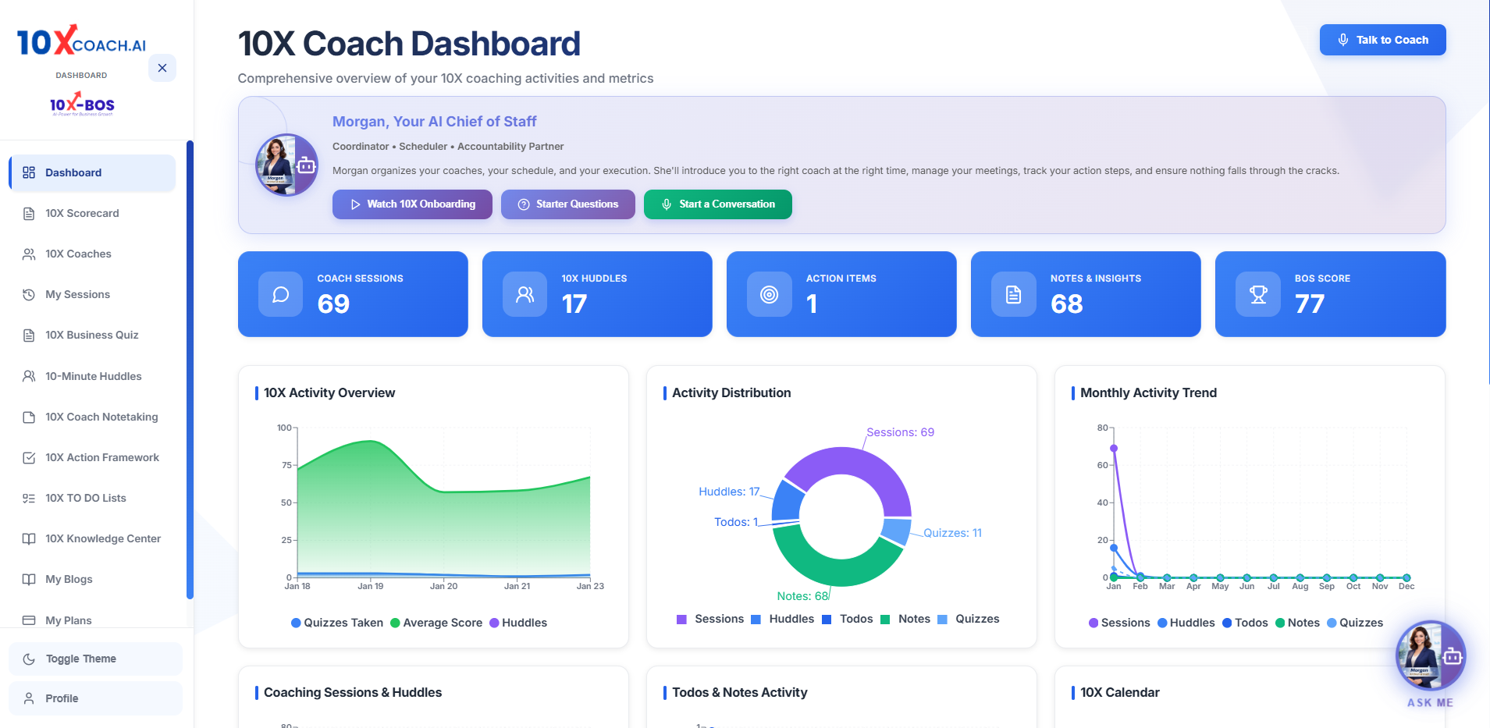The height and width of the screenshot is (728, 1490).
Task: Close the sidebar with the X icon
Action: [x=162, y=68]
